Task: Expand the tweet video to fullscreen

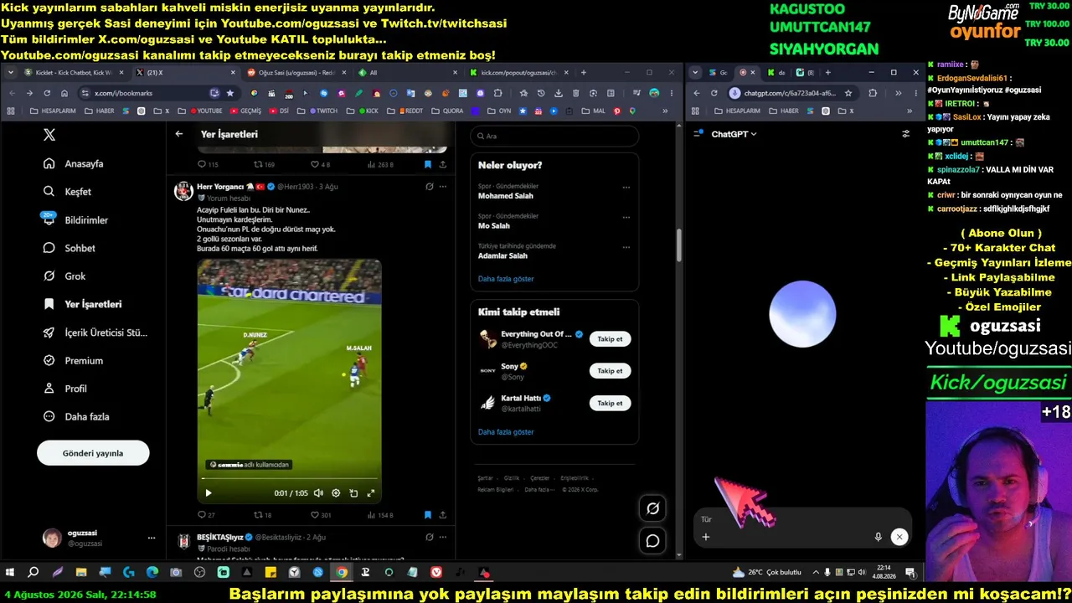Action: coord(371,493)
